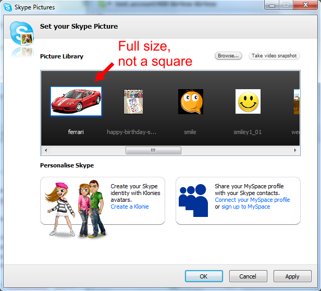Select the ferrari picture thumbnail
This screenshot has width=321, height=291.
coord(76,101)
